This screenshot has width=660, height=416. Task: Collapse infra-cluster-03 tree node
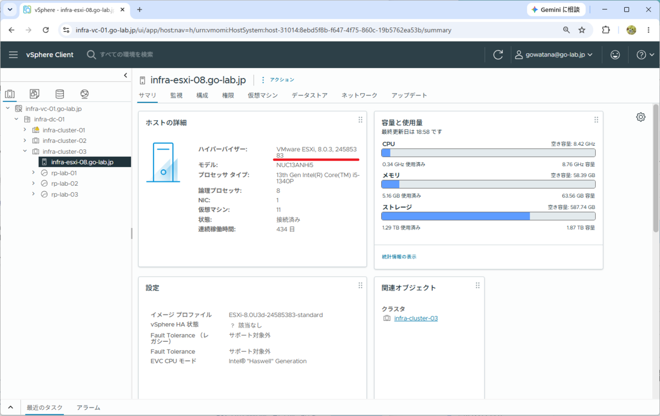[x=25, y=152]
